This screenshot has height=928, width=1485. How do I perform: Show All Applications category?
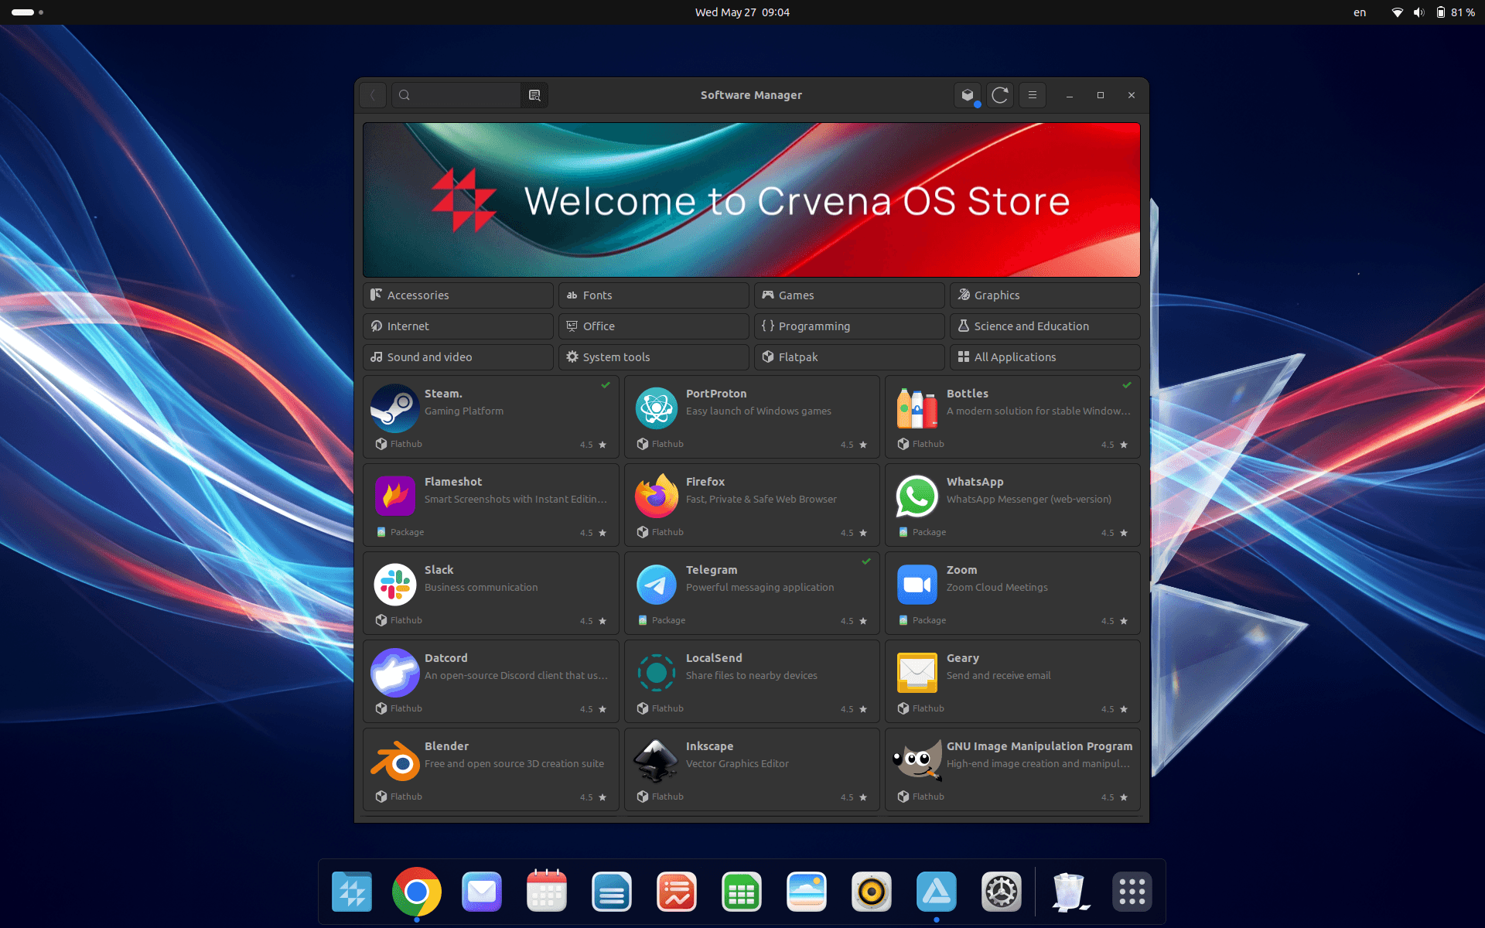pos(1045,357)
